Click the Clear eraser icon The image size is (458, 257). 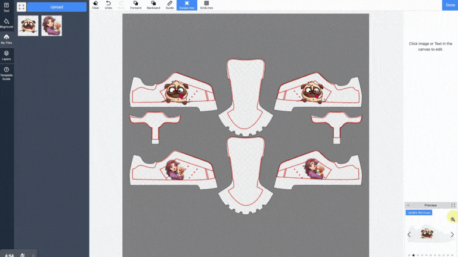95,5
